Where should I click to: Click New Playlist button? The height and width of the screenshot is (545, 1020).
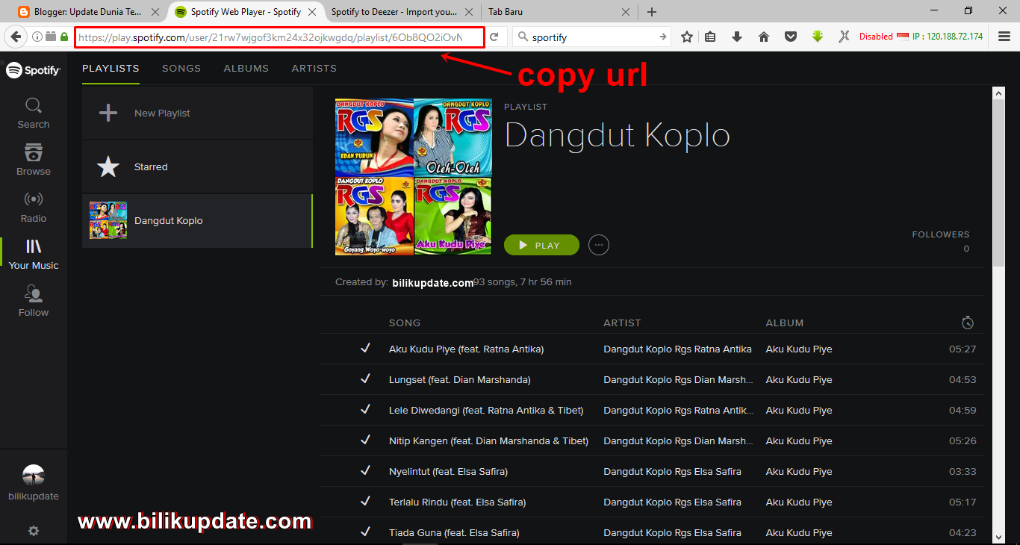click(197, 113)
